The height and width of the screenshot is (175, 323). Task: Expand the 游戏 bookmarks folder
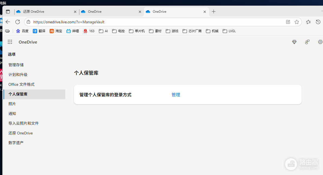(x=172, y=31)
